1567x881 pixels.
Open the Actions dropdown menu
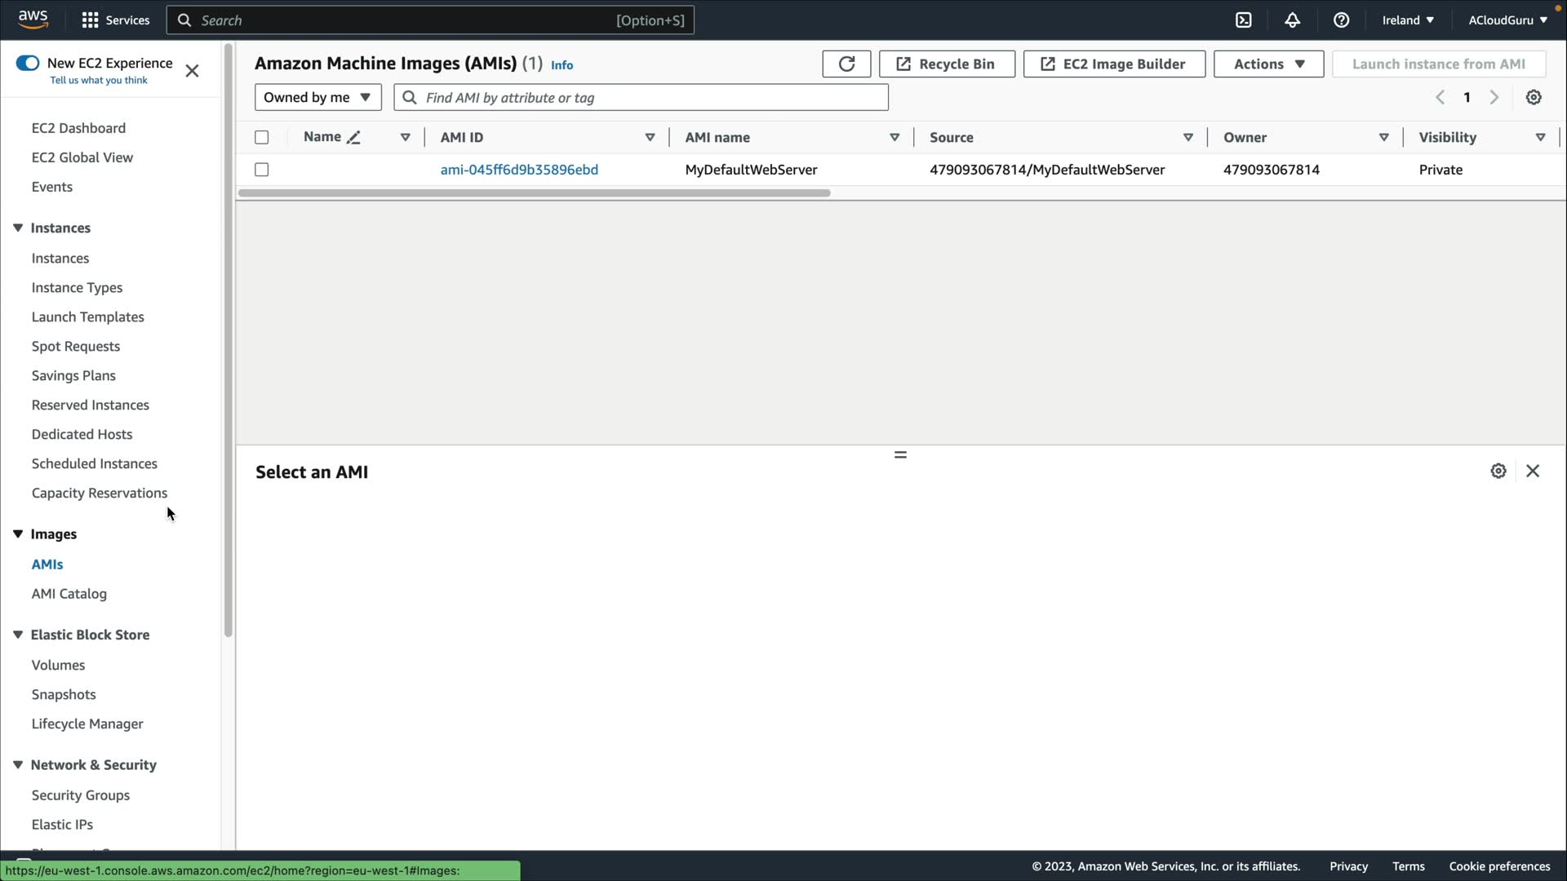point(1268,64)
